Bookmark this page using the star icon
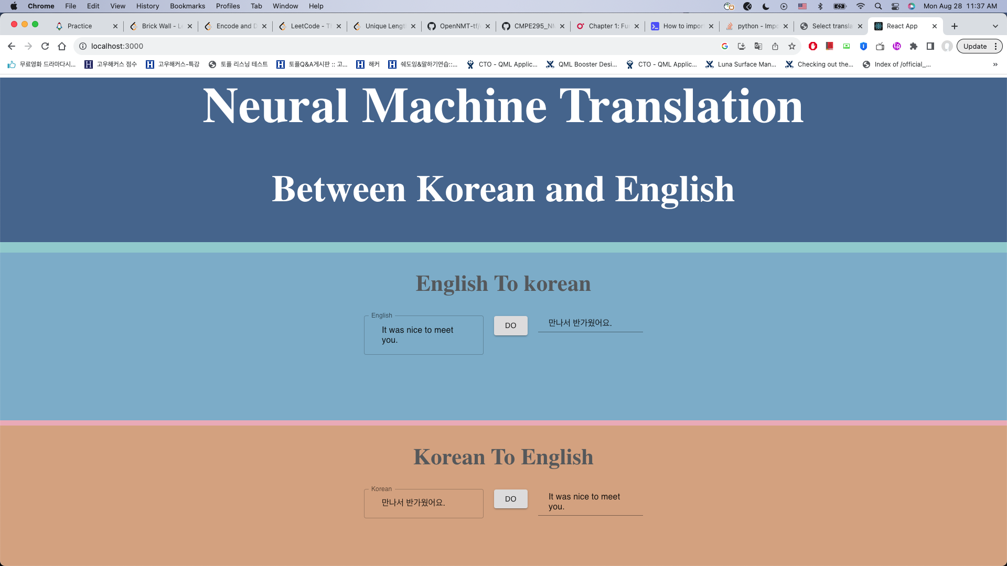 [x=791, y=46]
